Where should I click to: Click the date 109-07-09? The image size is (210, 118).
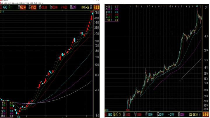(x=85, y=7)
